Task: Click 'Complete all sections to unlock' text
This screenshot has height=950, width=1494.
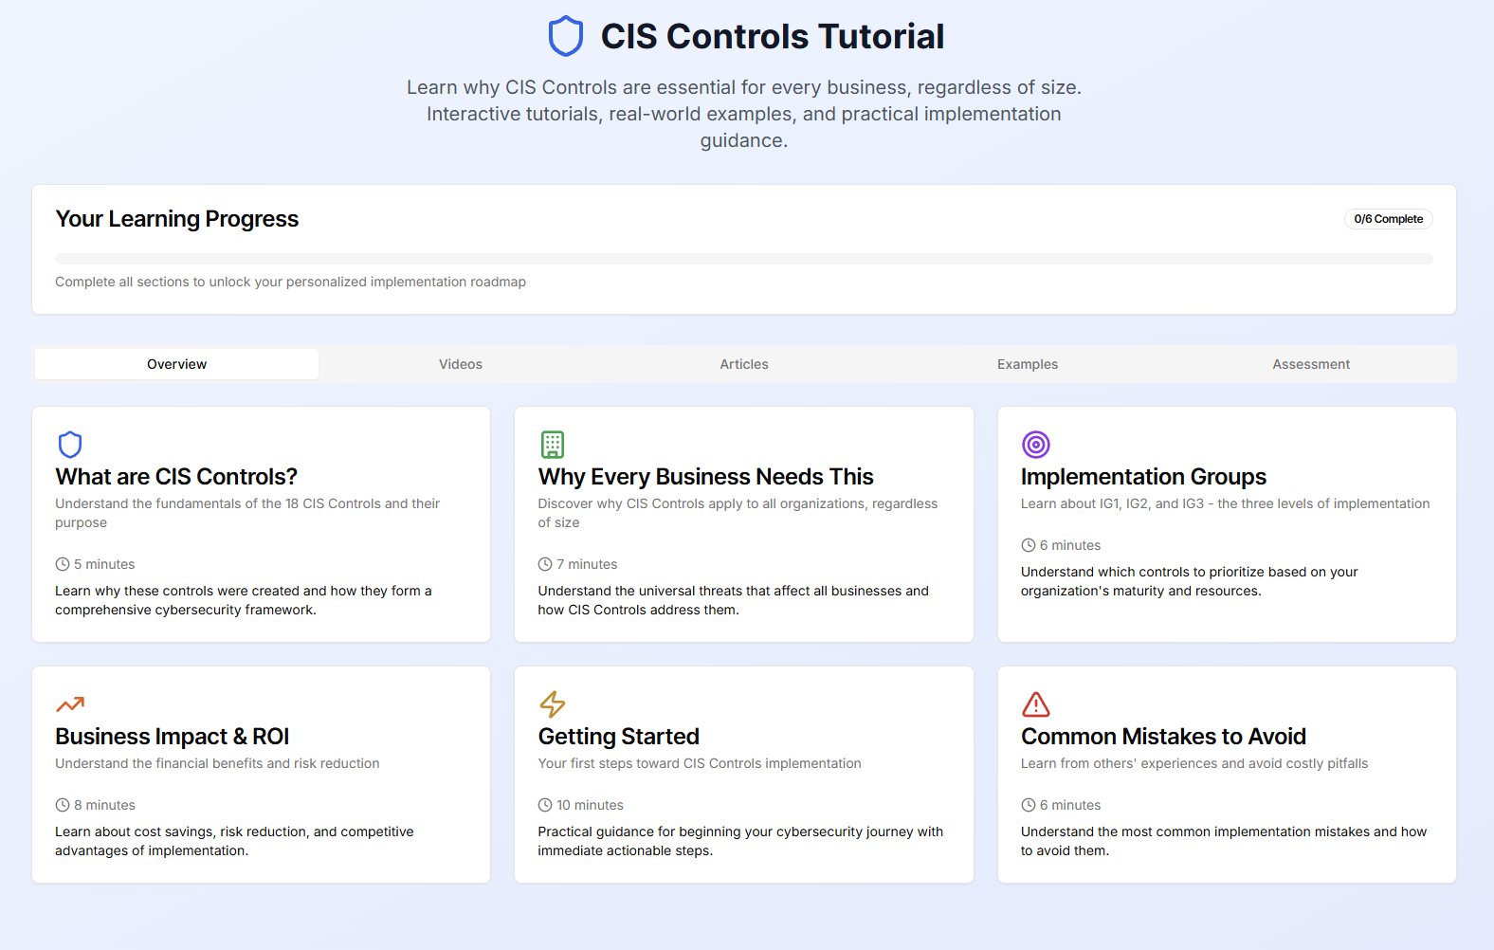Action: tap(290, 282)
